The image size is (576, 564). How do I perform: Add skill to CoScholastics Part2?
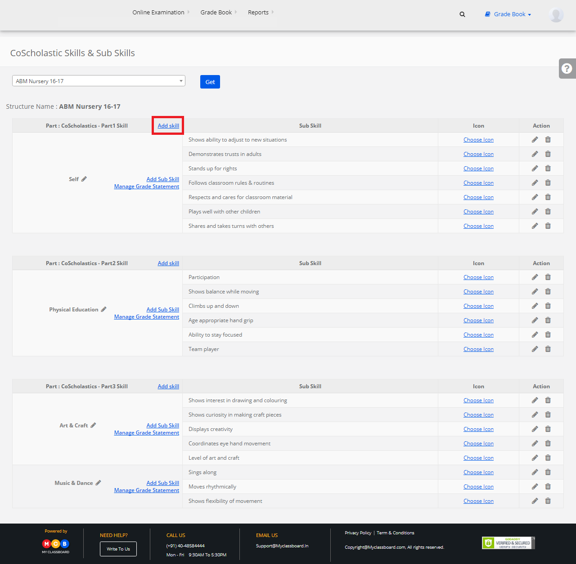168,263
